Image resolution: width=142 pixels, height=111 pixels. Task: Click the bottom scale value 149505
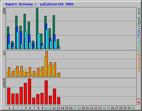pos(4,83)
